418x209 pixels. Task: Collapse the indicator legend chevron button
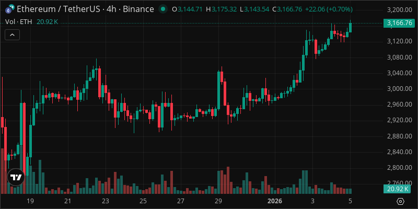click(x=12, y=34)
